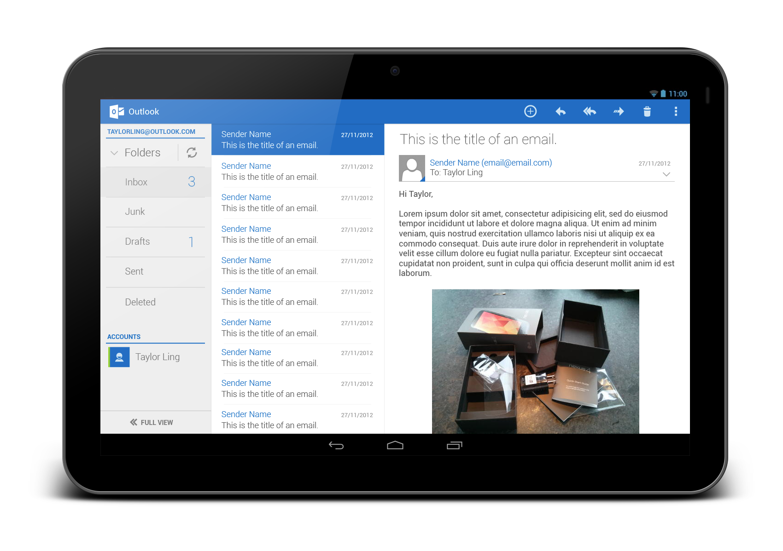Collapse the Folders list chevron

pyautogui.click(x=114, y=153)
